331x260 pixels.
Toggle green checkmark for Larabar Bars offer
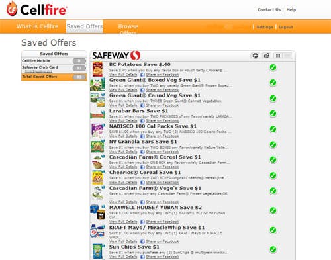(273, 114)
